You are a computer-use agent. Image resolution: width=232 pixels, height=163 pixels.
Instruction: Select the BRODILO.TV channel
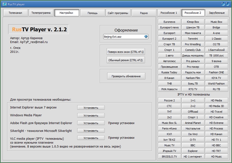tap(169, 156)
